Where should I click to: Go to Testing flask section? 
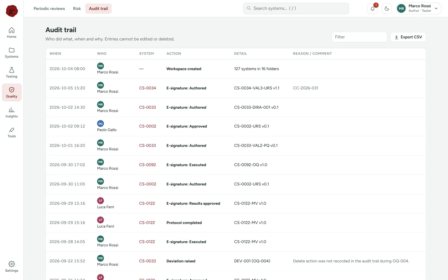11,73
